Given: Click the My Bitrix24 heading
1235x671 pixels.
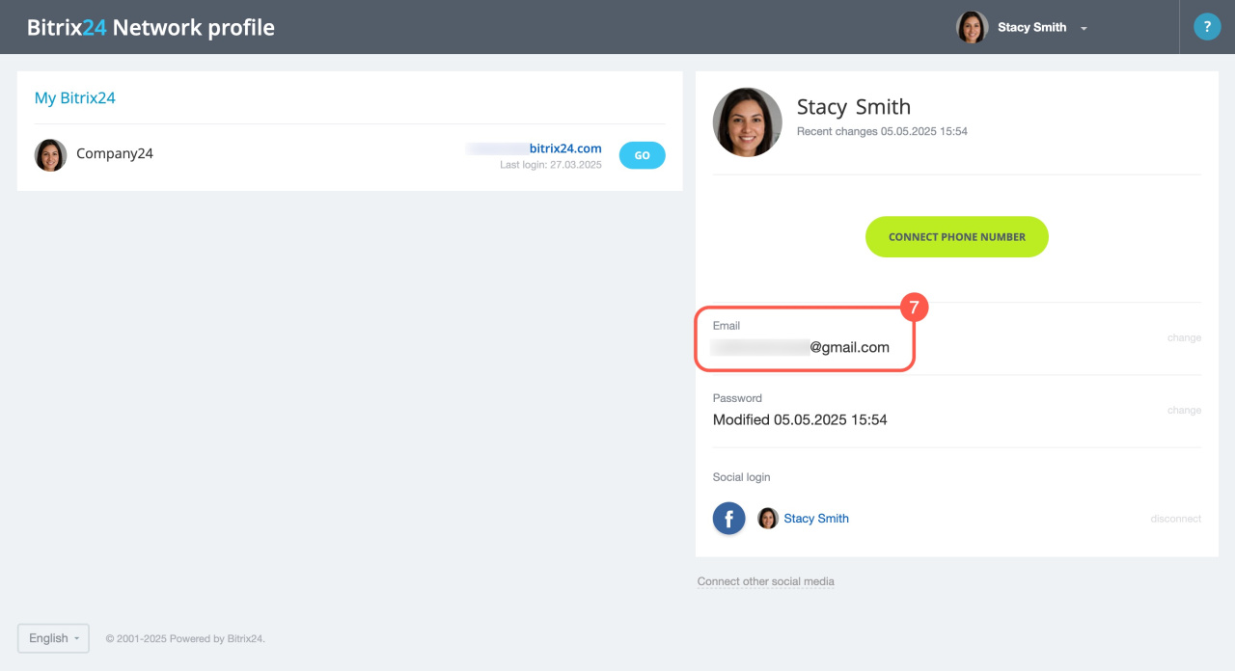Looking at the screenshot, I should coord(75,98).
